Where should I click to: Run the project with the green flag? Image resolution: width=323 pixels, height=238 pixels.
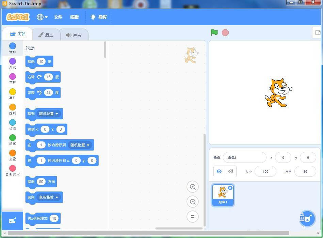click(x=214, y=33)
